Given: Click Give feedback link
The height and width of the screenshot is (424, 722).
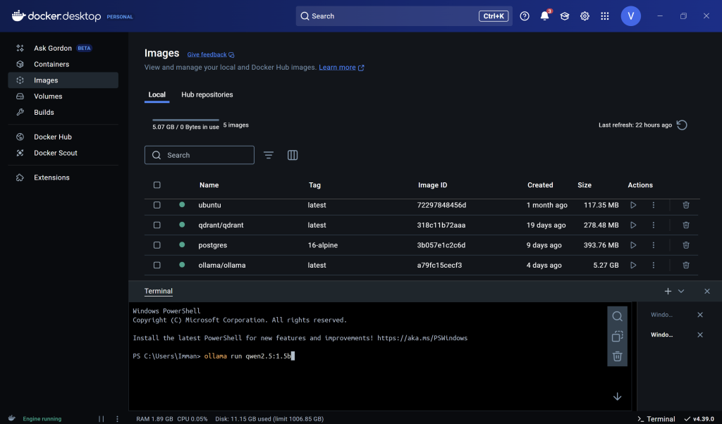Looking at the screenshot, I should point(210,55).
